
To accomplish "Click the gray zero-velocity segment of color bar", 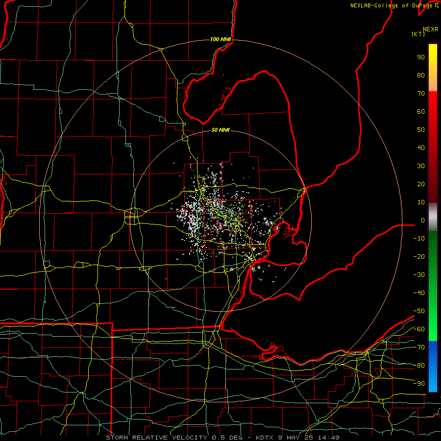I will [x=433, y=217].
